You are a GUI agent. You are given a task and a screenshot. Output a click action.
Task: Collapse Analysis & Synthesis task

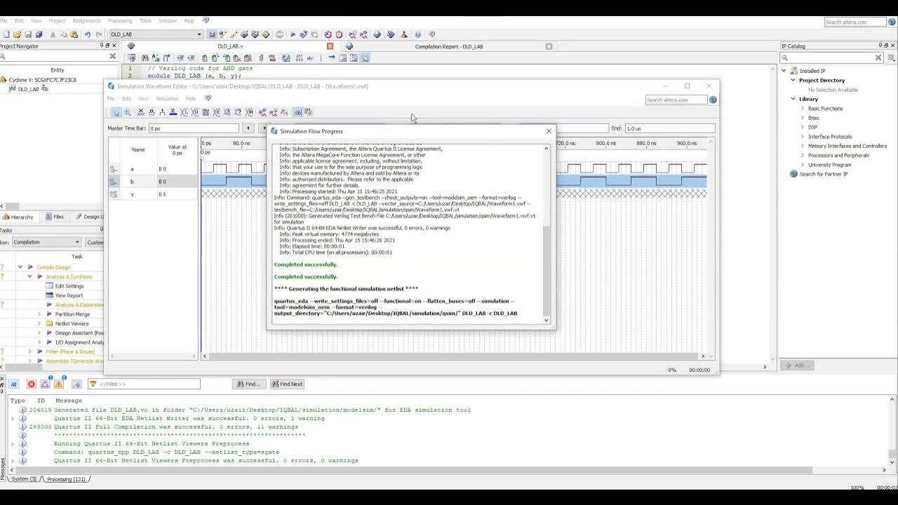[x=29, y=276]
